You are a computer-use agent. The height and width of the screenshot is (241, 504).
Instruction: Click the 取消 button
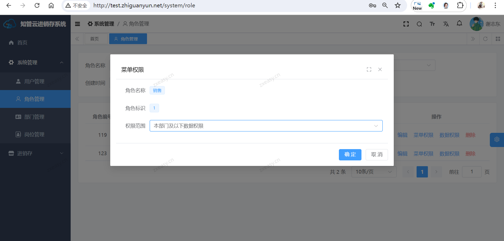click(376, 155)
